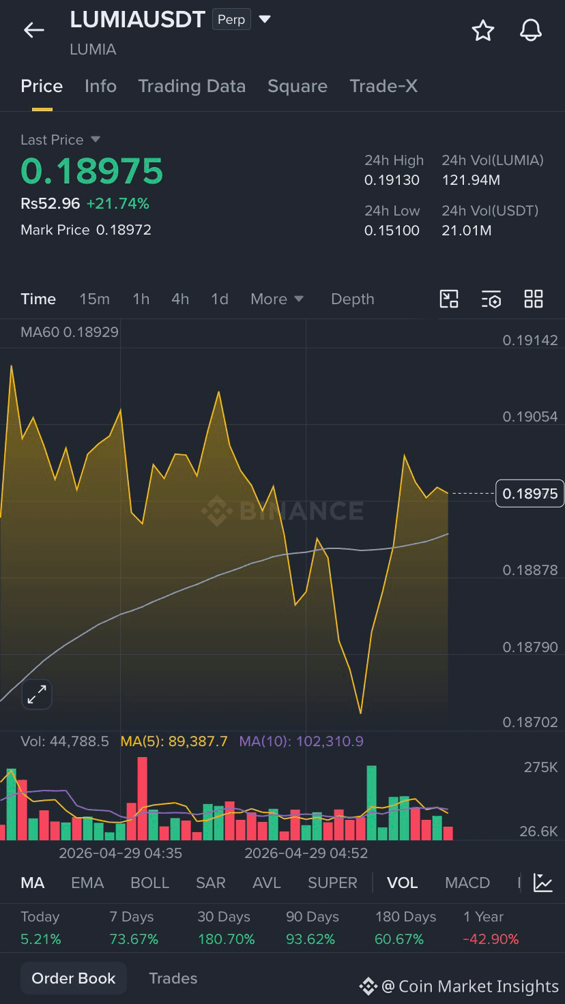Click the Vol: 44,788.5 label

pos(65,741)
